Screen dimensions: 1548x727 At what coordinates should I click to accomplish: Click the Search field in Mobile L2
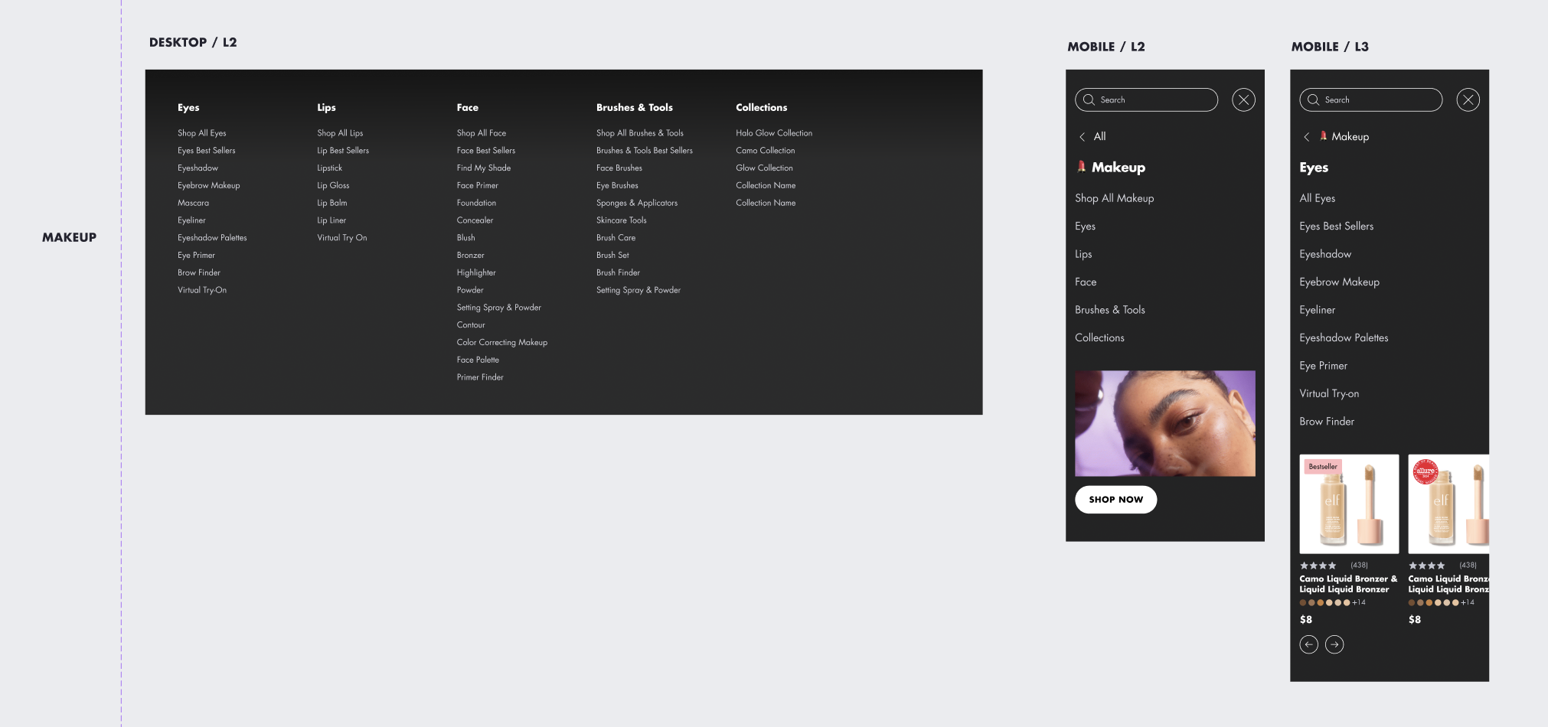[1154, 100]
